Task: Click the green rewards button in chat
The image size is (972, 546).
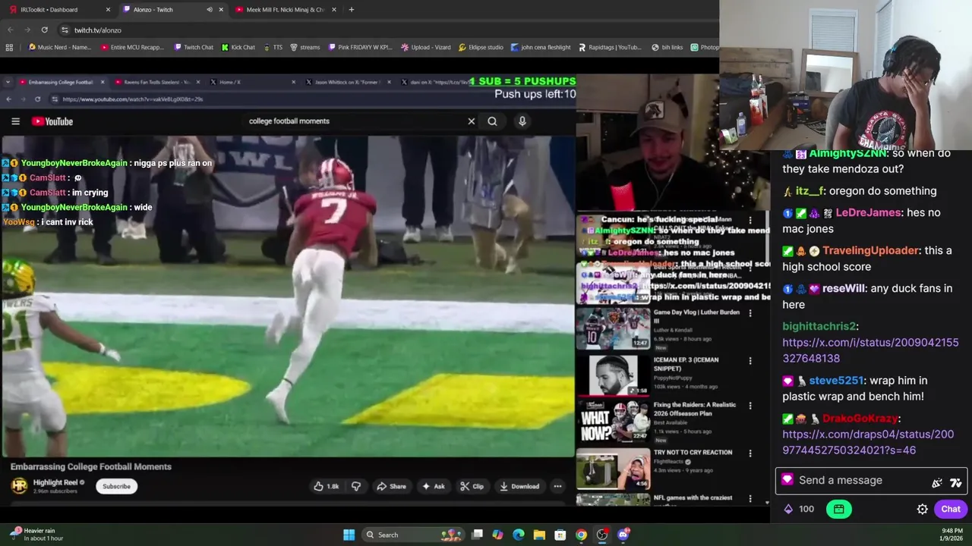Action: click(x=839, y=510)
